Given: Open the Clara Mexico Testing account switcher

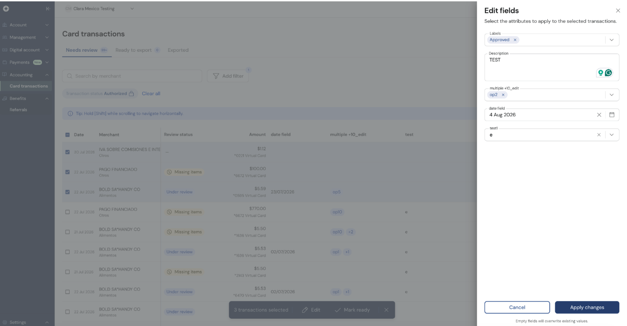Looking at the screenshot, I should click(99, 9).
